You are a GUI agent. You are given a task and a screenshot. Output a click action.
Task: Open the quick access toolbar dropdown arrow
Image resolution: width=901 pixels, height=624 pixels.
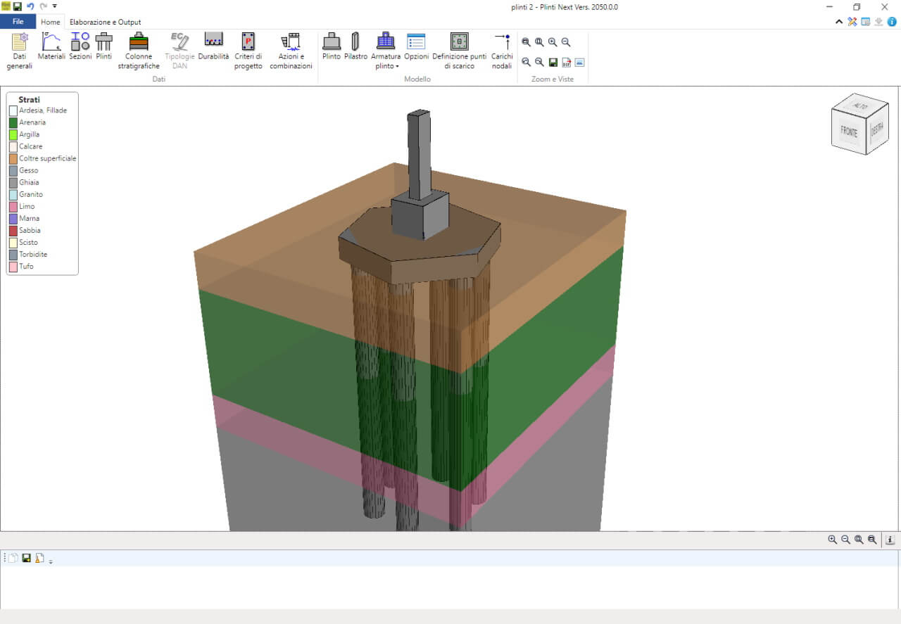[55, 6]
